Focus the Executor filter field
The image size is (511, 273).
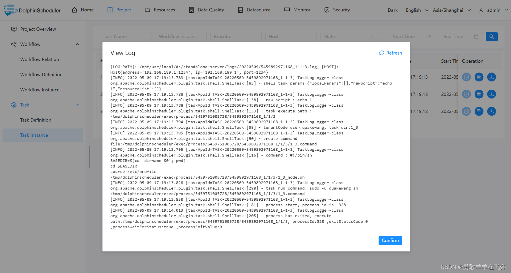236,36
